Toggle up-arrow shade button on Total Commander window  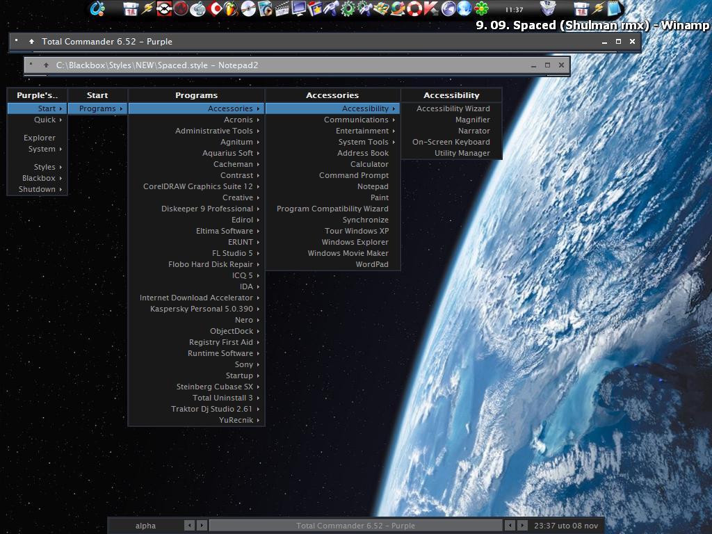[31, 41]
